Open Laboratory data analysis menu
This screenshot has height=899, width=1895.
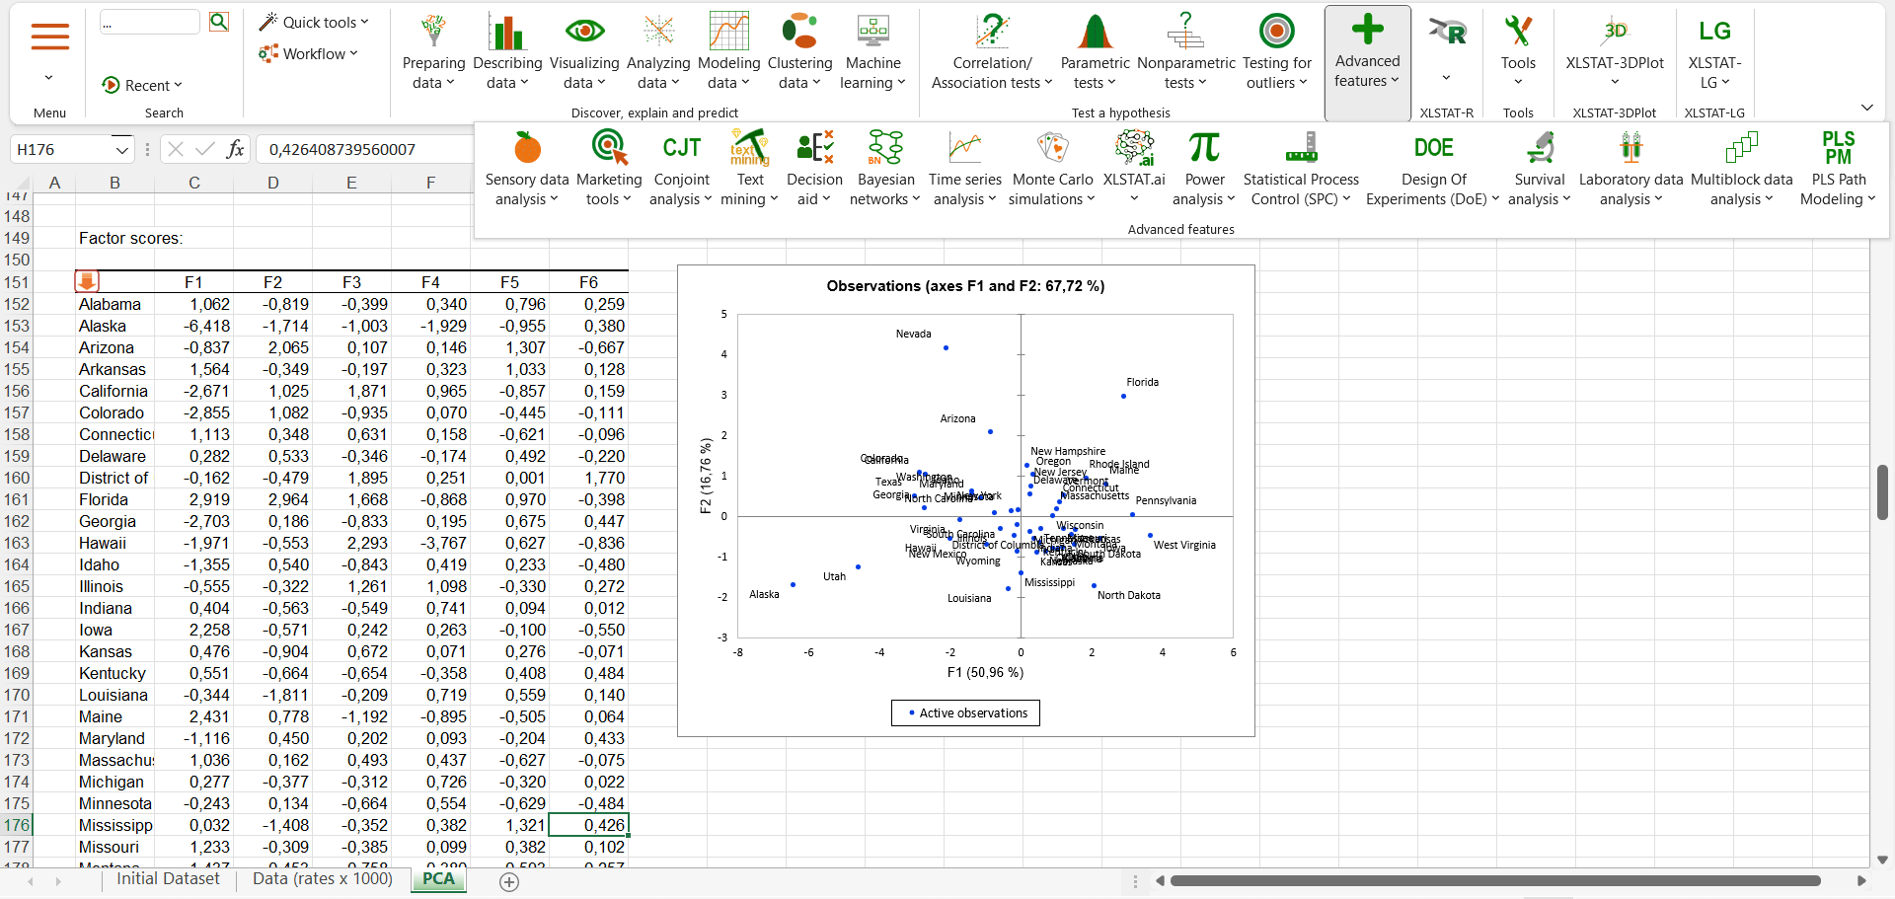(x=1630, y=169)
